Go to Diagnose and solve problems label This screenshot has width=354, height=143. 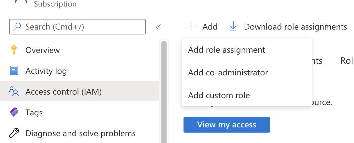(x=80, y=133)
